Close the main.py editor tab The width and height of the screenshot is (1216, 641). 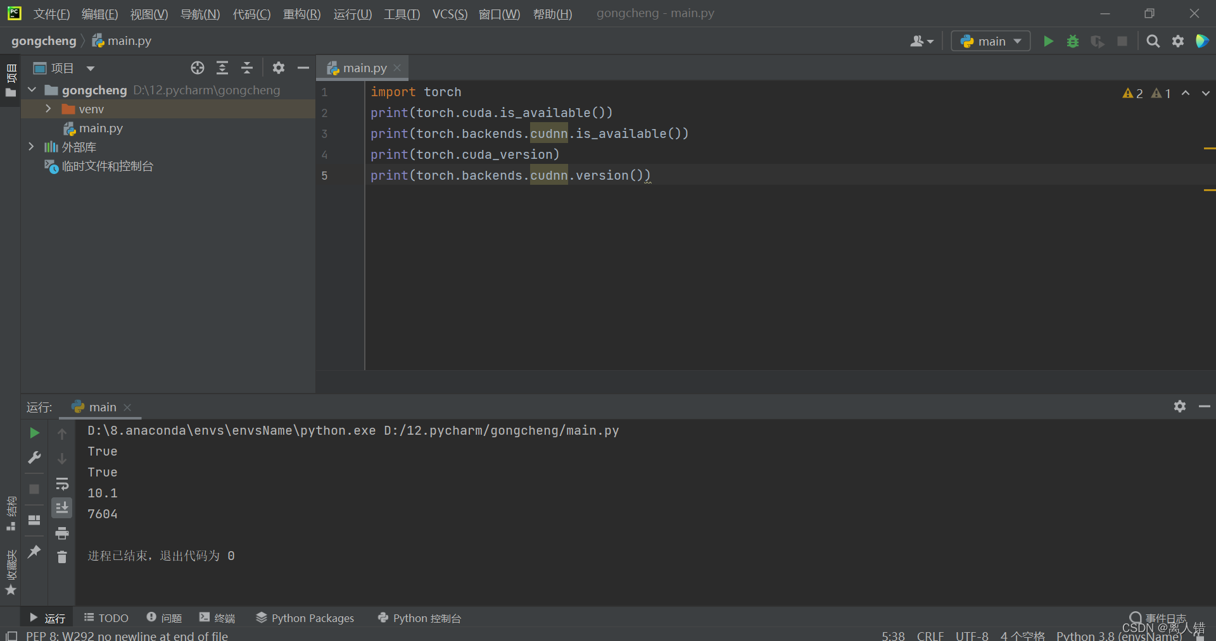(397, 68)
